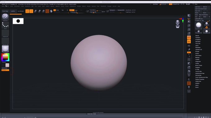Screen dimensions: 211x118
Task: Toggle the Persp perspective button
Action: point(189,38)
